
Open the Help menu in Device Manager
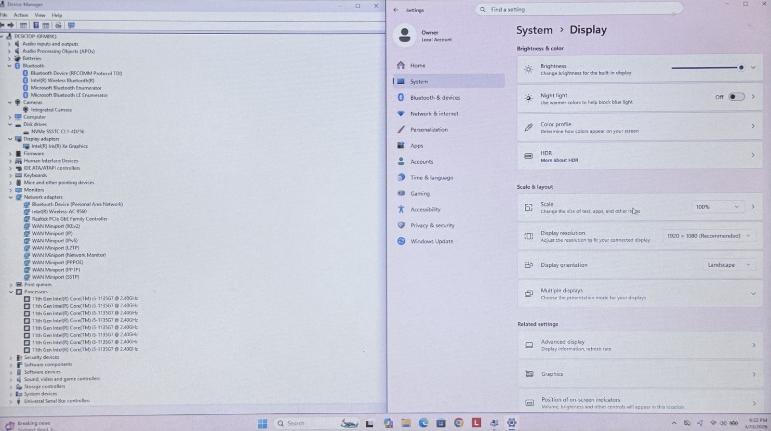pyautogui.click(x=57, y=15)
